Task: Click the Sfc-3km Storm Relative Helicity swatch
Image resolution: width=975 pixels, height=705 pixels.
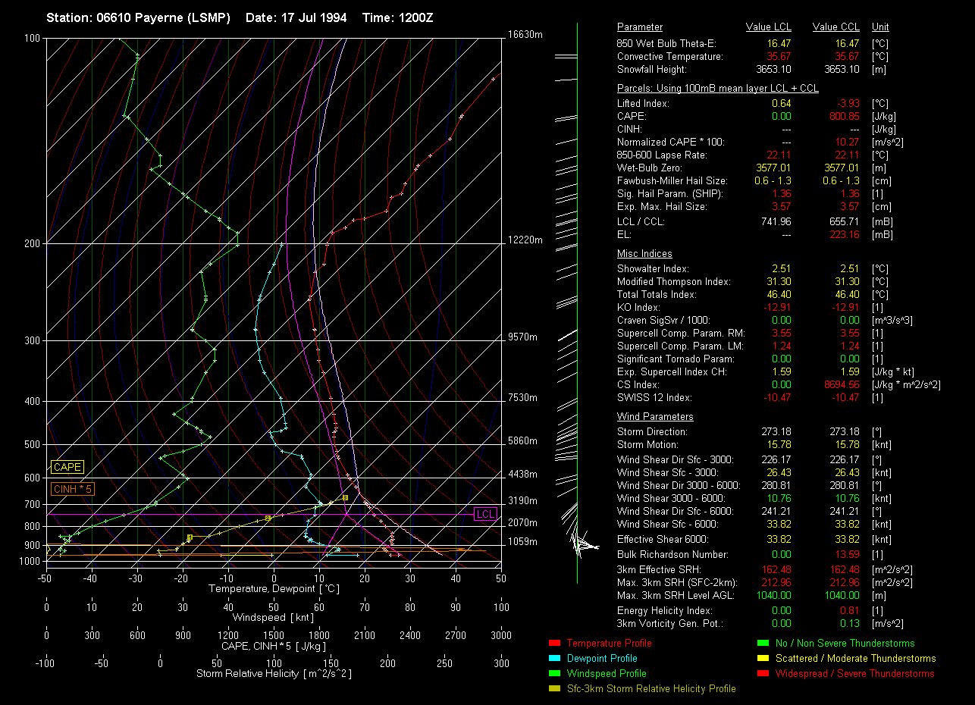Action: (553, 688)
